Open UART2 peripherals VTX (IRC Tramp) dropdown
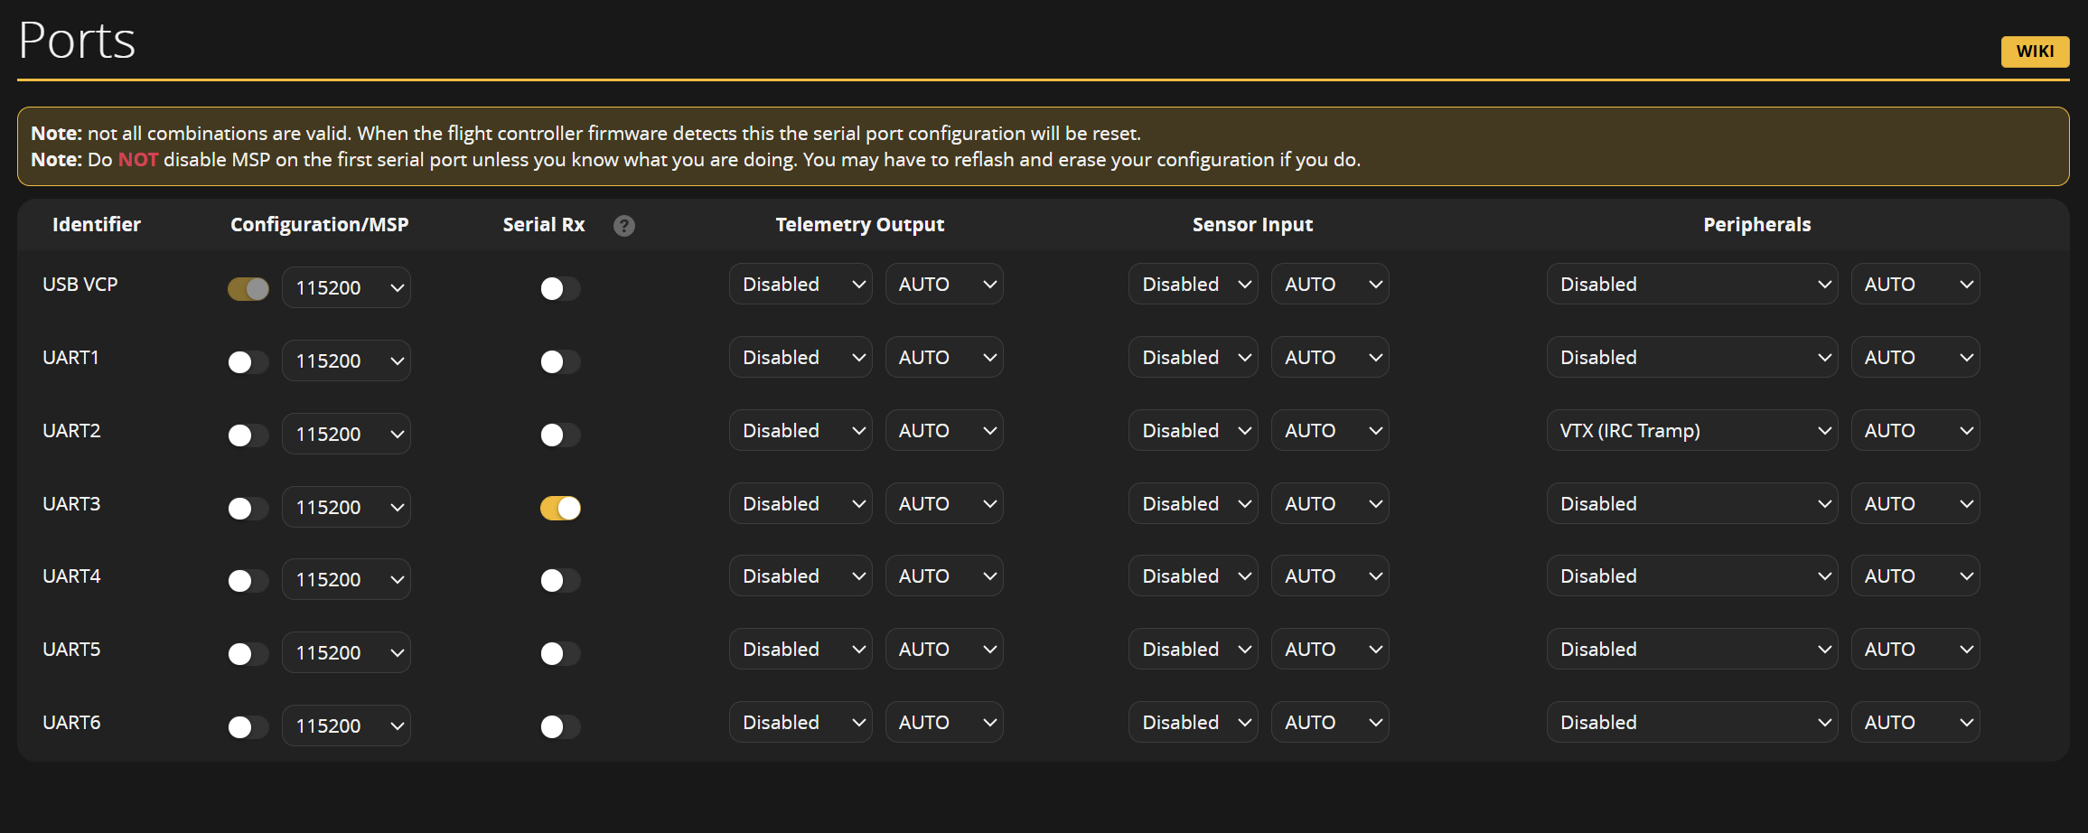This screenshot has width=2088, height=833. (x=1691, y=431)
